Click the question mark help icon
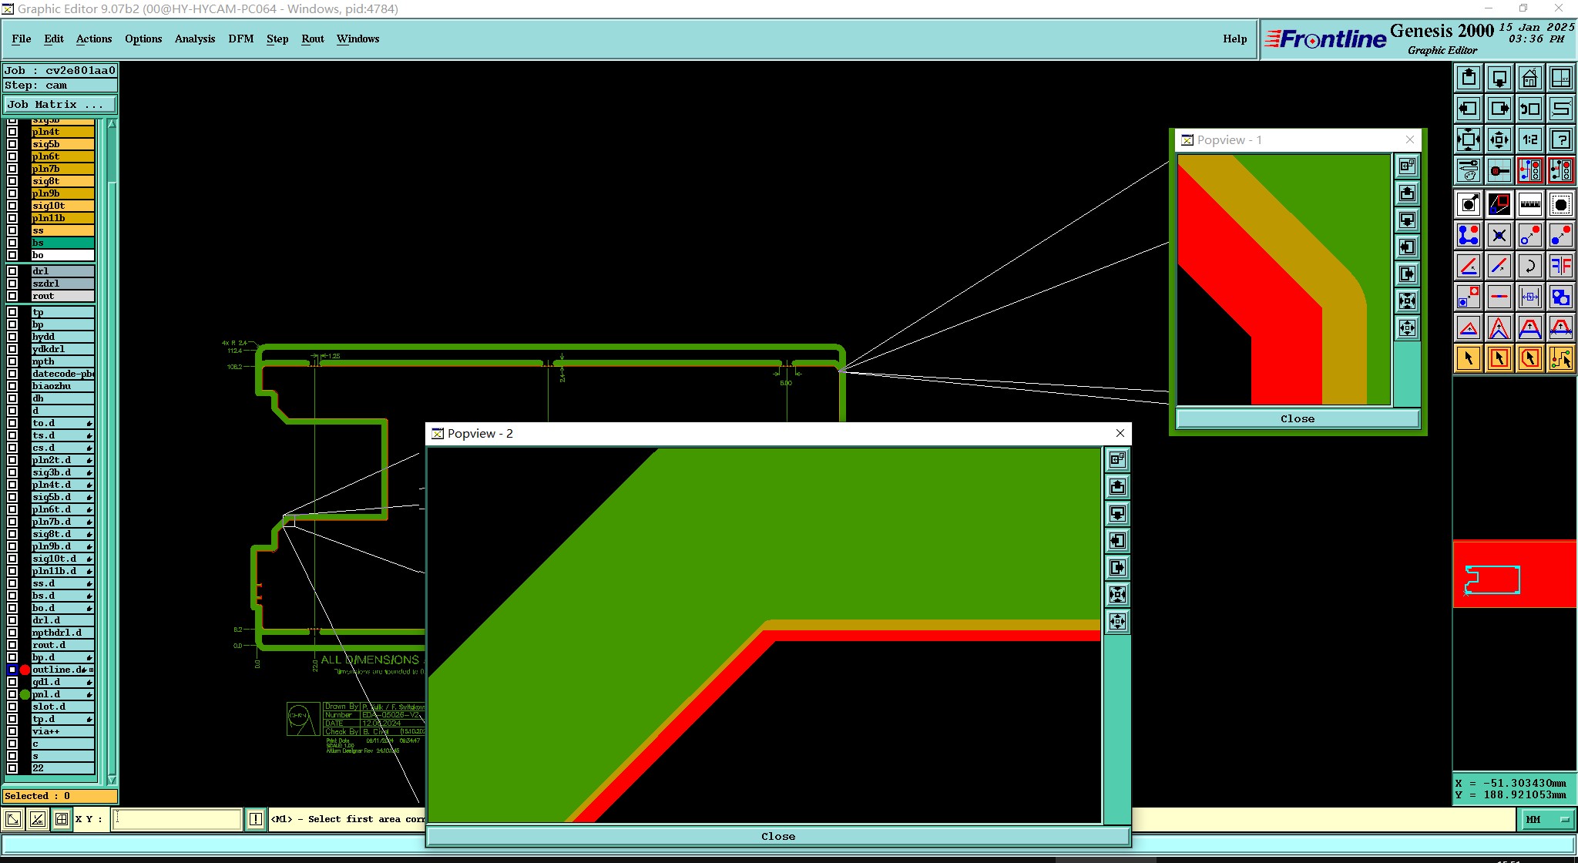 tap(1560, 139)
